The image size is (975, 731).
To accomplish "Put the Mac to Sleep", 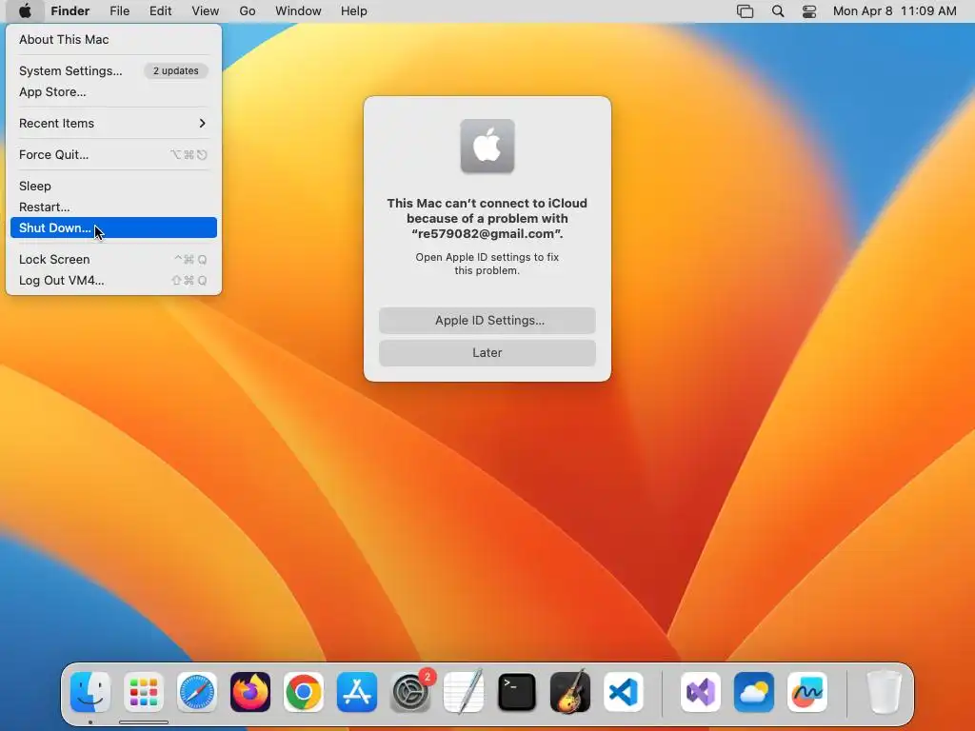I will click(x=113, y=186).
